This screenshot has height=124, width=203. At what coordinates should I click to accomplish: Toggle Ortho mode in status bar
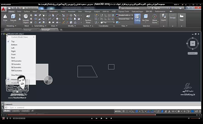(x=133, y=111)
